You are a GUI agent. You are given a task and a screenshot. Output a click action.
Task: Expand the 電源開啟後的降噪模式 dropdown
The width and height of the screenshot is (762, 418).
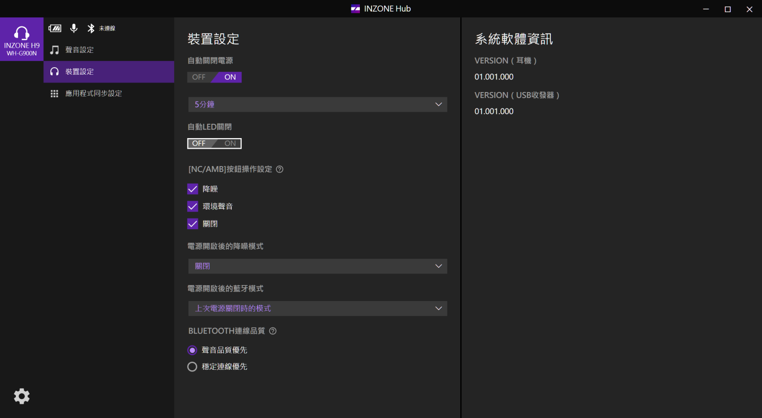tap(317, 266)
